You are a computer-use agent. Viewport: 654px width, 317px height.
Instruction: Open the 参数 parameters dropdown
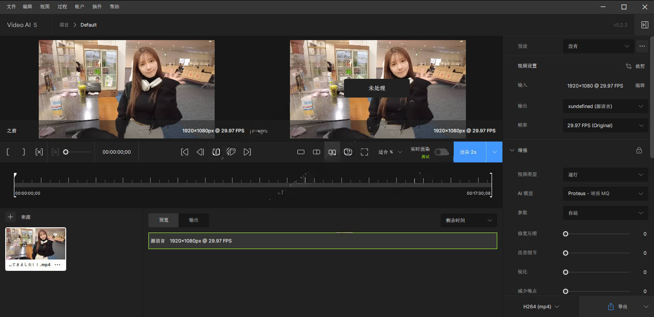click(605, 213)
